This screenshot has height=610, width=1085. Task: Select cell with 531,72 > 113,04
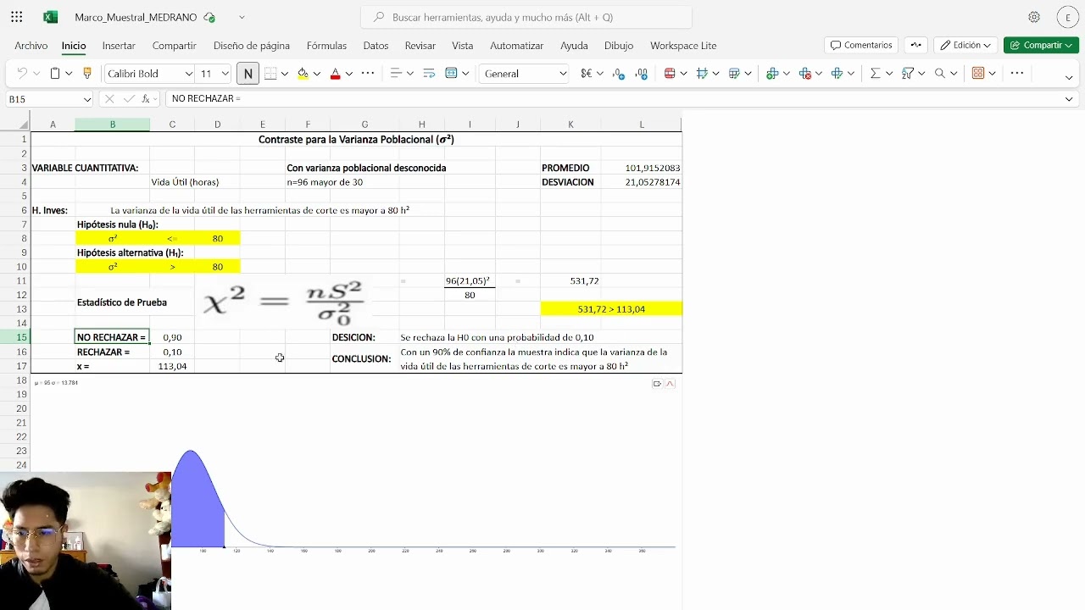(611, 309)
